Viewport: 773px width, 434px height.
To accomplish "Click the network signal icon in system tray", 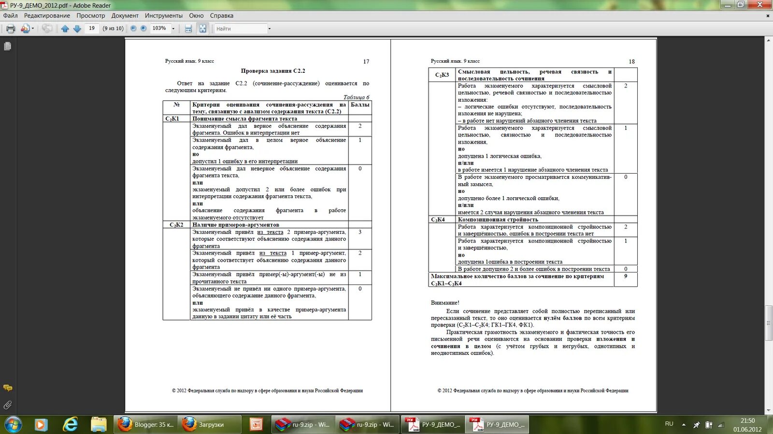I will coord(720,425).
